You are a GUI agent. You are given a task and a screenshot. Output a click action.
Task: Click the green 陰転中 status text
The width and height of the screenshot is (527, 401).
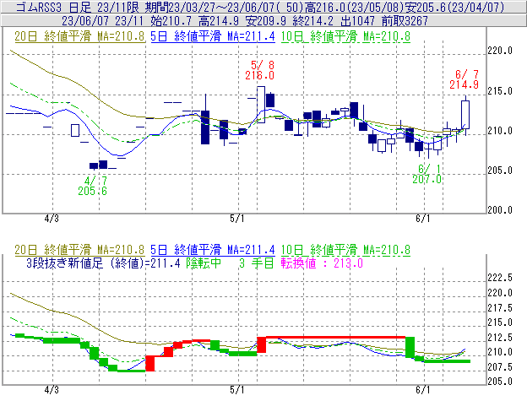(204, 263)
